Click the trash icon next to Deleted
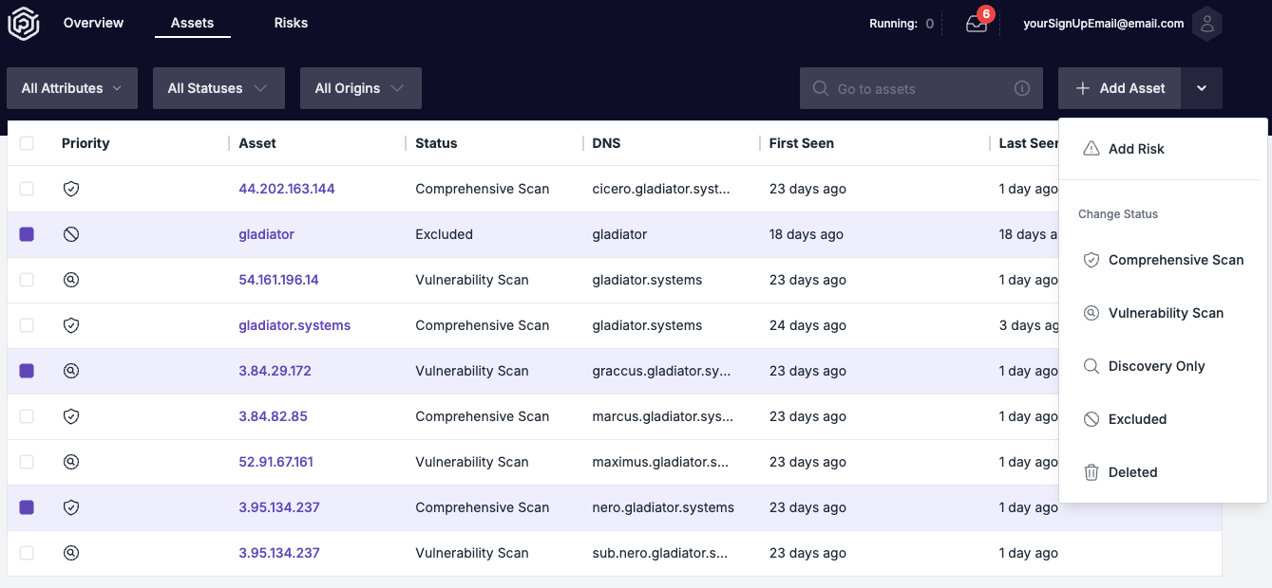This screenshot has width=1272, height=588. pyautogui.click(x=1091, y=471)
